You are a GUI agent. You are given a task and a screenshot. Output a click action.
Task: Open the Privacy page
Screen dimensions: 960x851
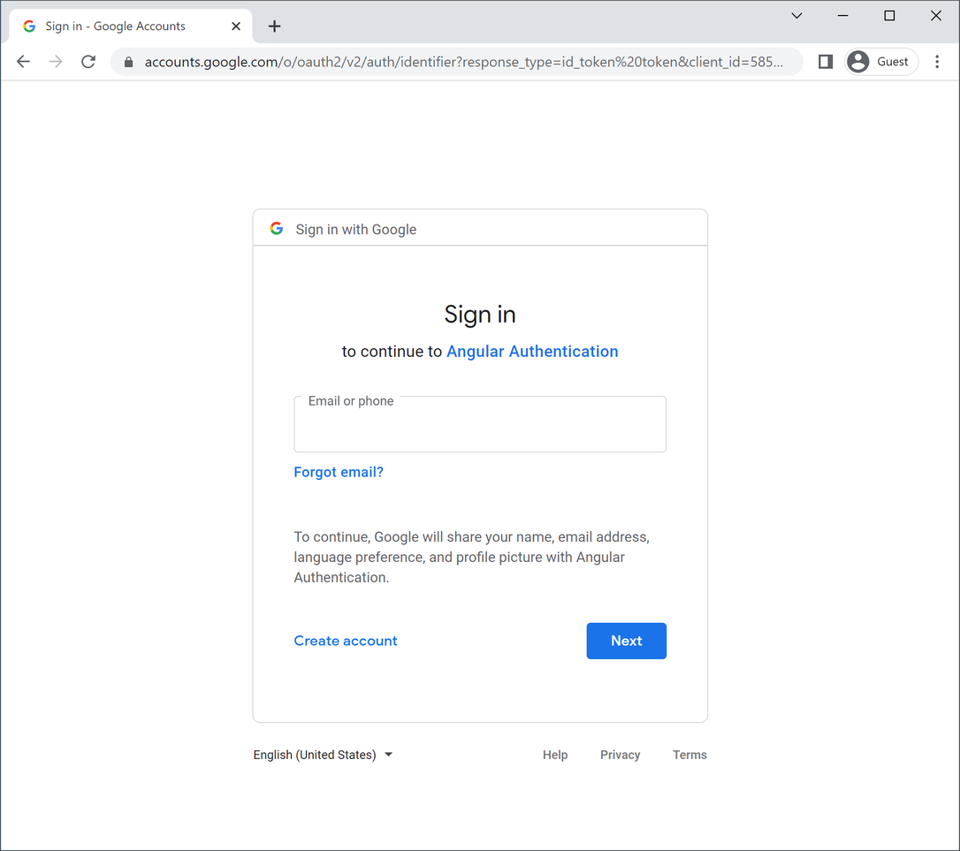pos(620,755)
